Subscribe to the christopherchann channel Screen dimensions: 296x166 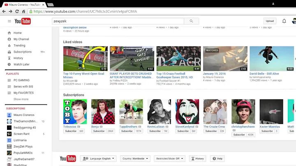[239, 135]
